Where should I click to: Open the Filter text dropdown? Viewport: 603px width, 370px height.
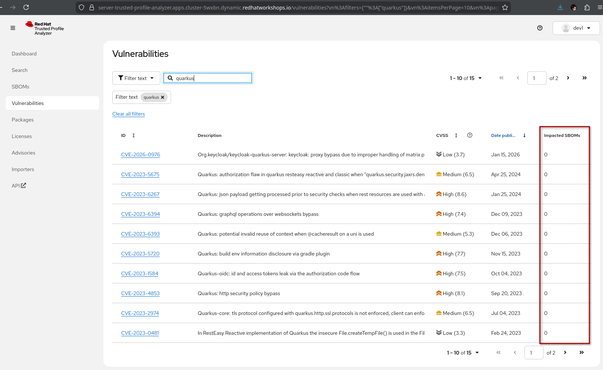(x=136, y=78)
